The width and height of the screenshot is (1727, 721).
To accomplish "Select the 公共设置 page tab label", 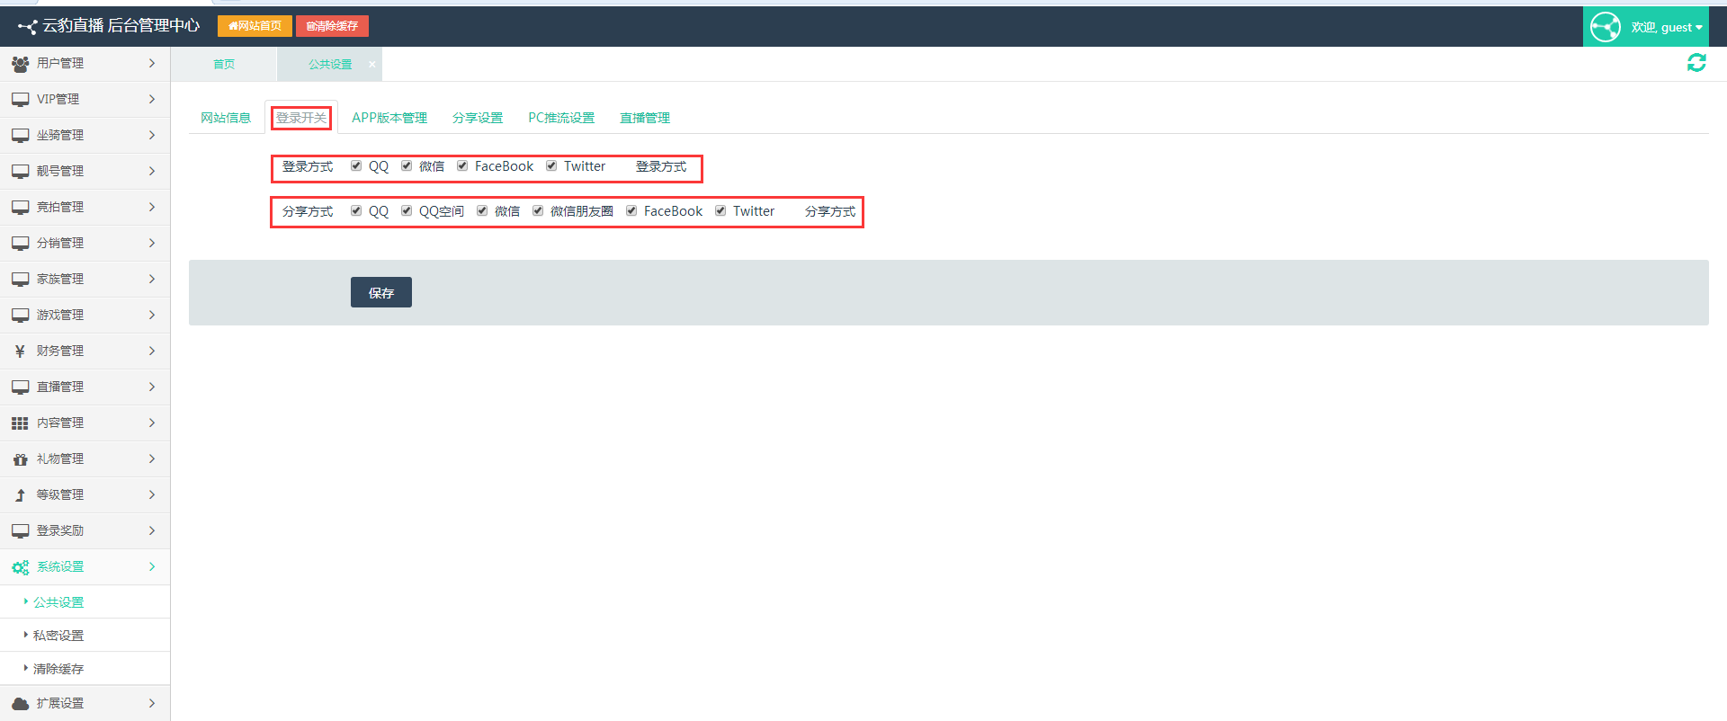I will click(x=330, y=64).
